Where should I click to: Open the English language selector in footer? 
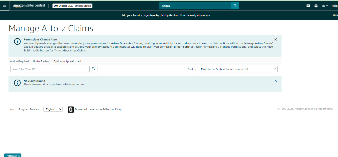(x=53, y=109)
